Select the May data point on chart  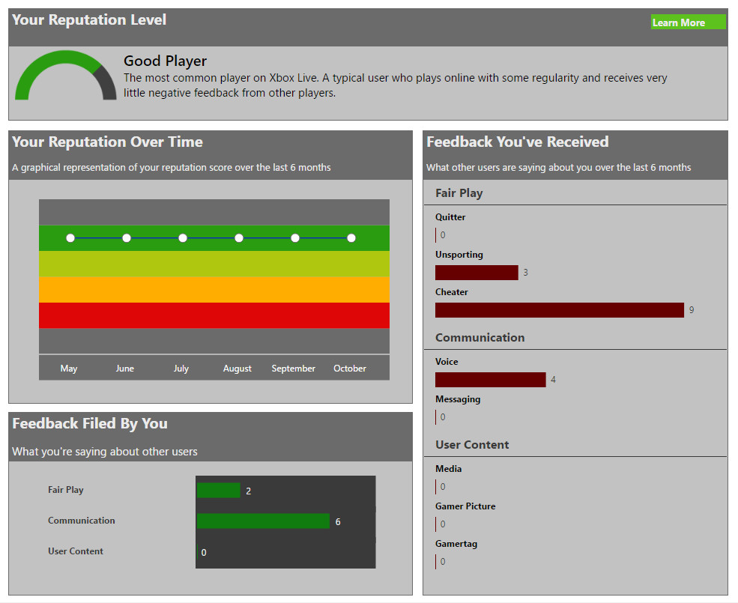pyautogui.click(x=70, y=238)
